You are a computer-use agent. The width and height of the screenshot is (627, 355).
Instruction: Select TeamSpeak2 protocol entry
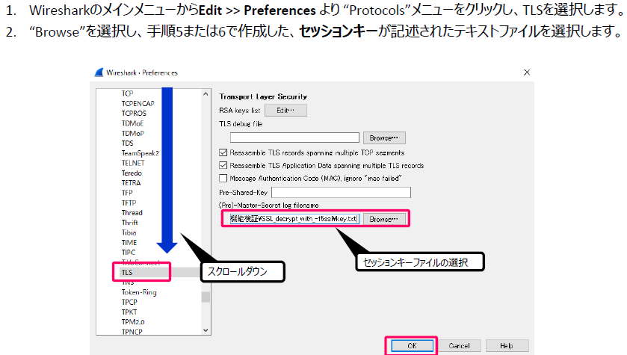pyautogui.click(x=140, y=153)
